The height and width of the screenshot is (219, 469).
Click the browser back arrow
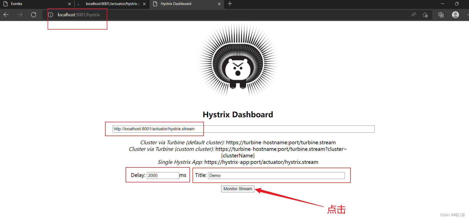6,15
